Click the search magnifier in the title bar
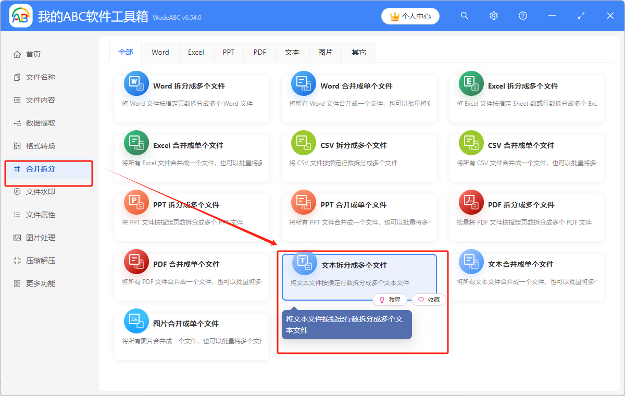Image resolution: width=625 pixels, height=396 pixels. (x=464, y=16)
